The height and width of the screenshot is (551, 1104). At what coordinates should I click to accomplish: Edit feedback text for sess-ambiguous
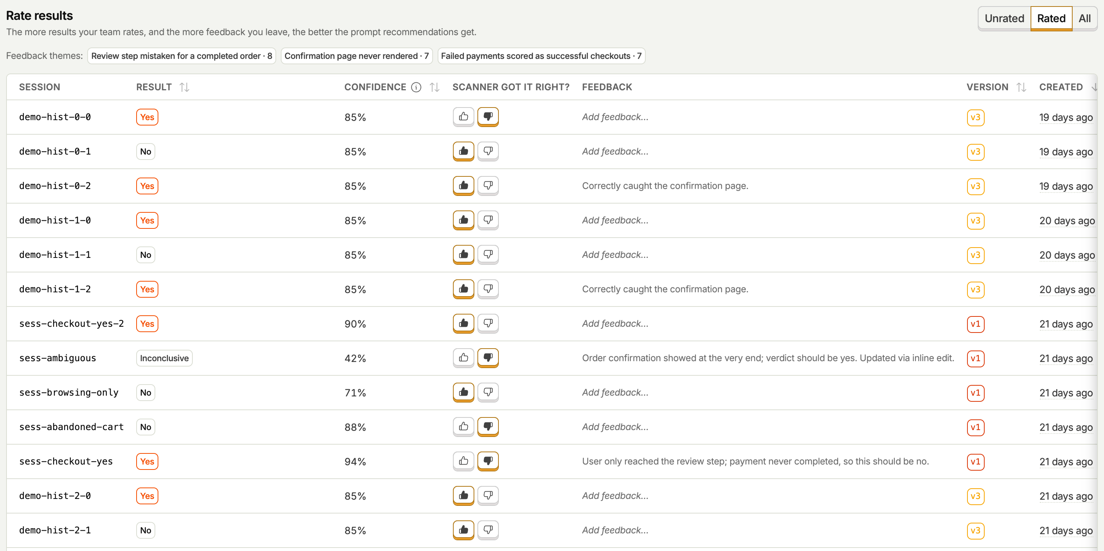pyautogui.click(x=768, y=358)
